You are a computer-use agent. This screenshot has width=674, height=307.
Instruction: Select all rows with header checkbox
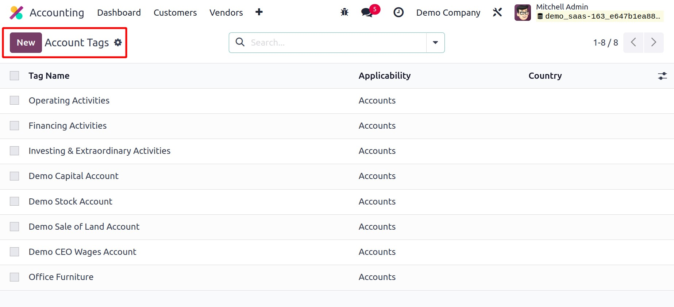(15, 76)
